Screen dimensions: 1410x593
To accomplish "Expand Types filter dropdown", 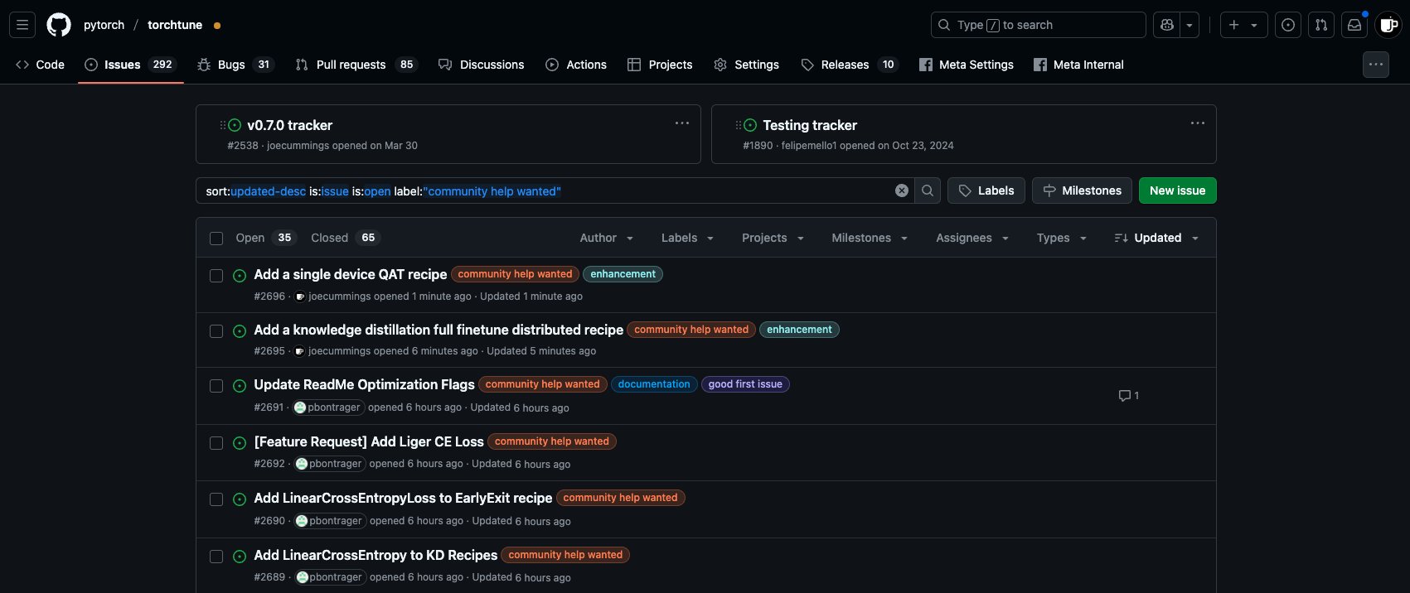I will tap(1061, 238).
